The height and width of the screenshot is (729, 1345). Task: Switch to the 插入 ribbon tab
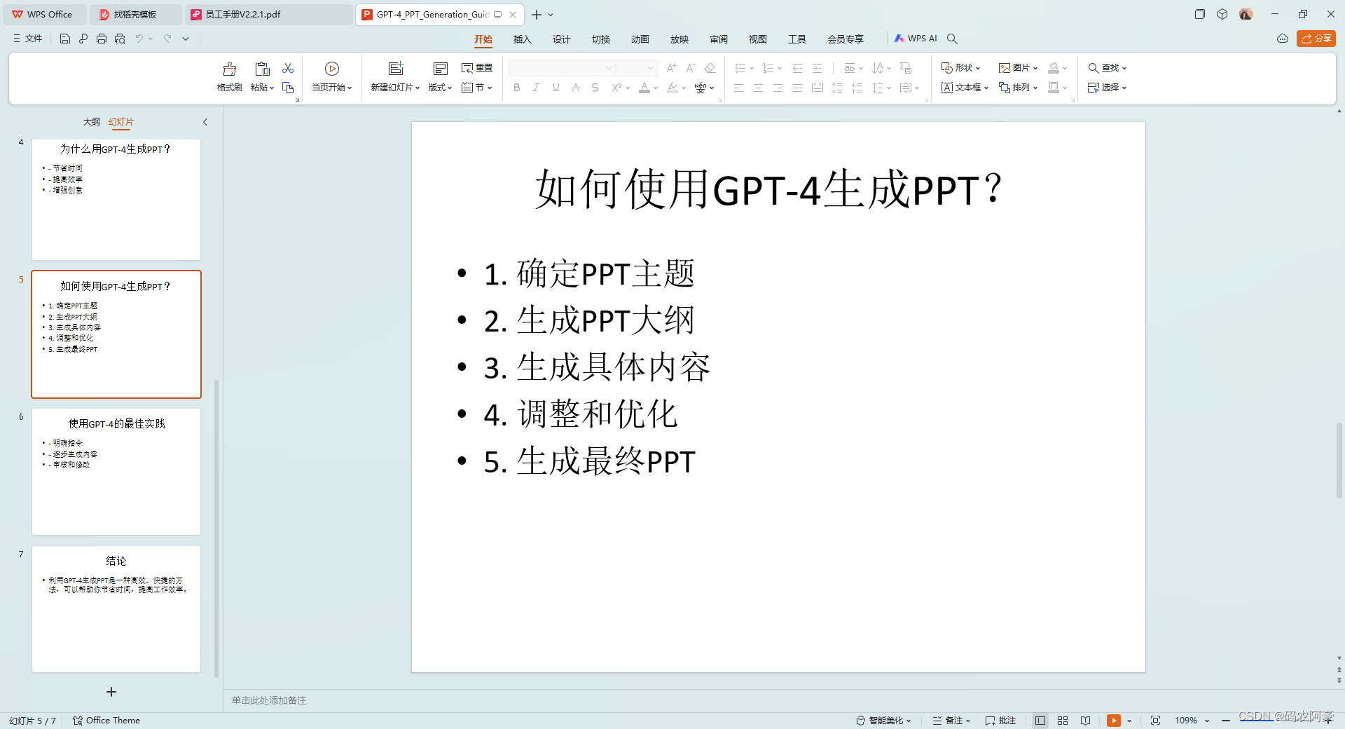[x=521, y=39]
